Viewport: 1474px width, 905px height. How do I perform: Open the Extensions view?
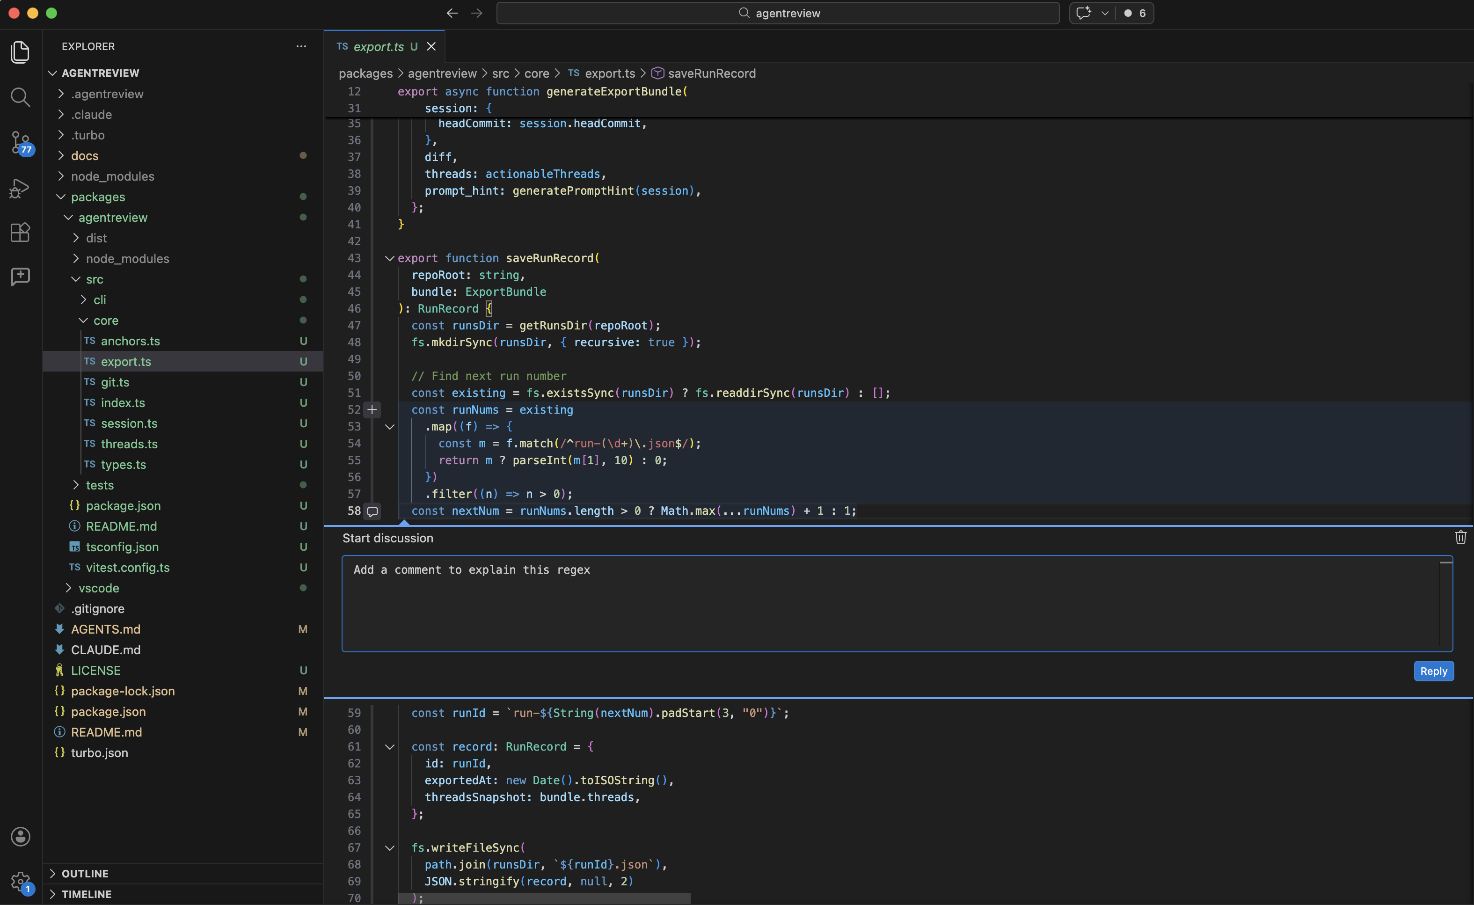click(20, 233)
